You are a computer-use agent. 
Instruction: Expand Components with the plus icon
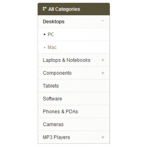pos(103,73)
